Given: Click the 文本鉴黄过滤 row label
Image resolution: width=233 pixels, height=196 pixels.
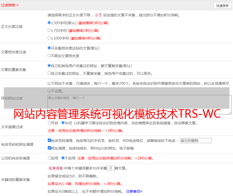Looking at the screenshot, I should tap(12, 127).
